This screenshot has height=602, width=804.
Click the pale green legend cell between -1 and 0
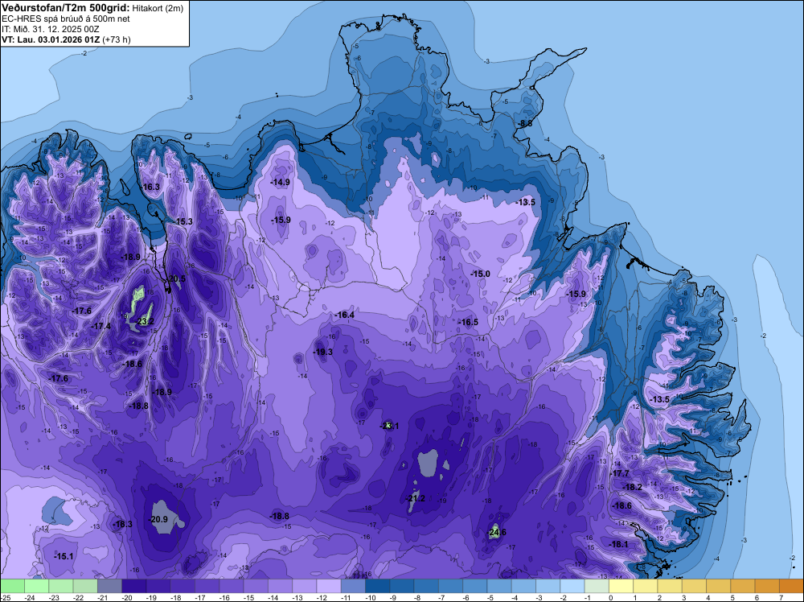(x=597, y=586)
